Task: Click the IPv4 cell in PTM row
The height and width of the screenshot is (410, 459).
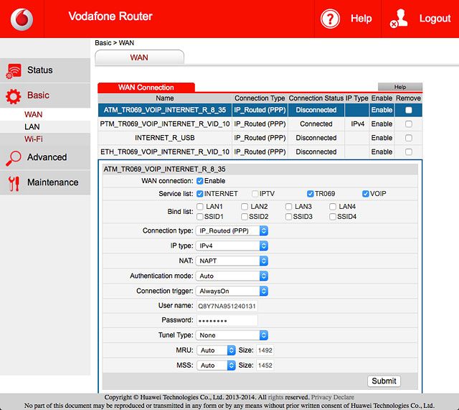Action: pyautogui.click(x=357, y=124)
